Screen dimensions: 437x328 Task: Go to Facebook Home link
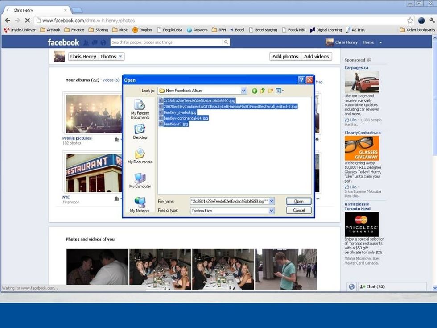pyautogui.click(x=368, y=42)
